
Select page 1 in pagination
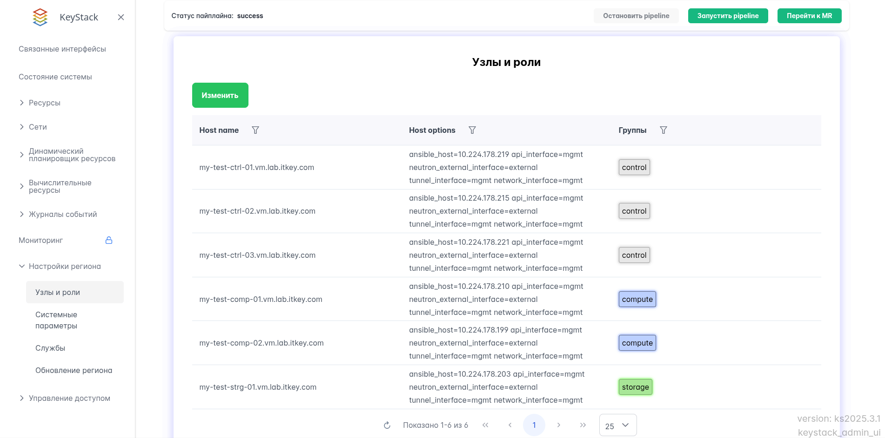[534, 425]
